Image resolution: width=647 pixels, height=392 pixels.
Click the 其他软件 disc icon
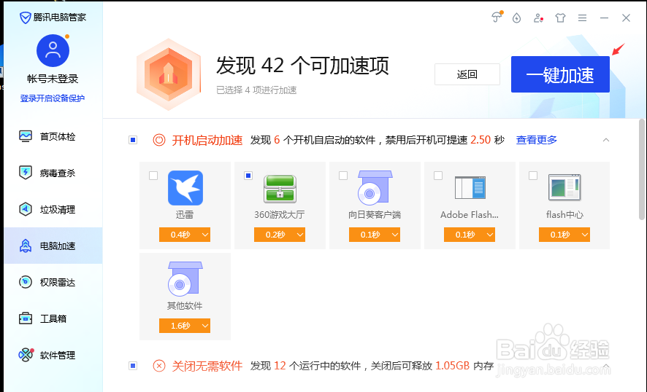(185, 279)
